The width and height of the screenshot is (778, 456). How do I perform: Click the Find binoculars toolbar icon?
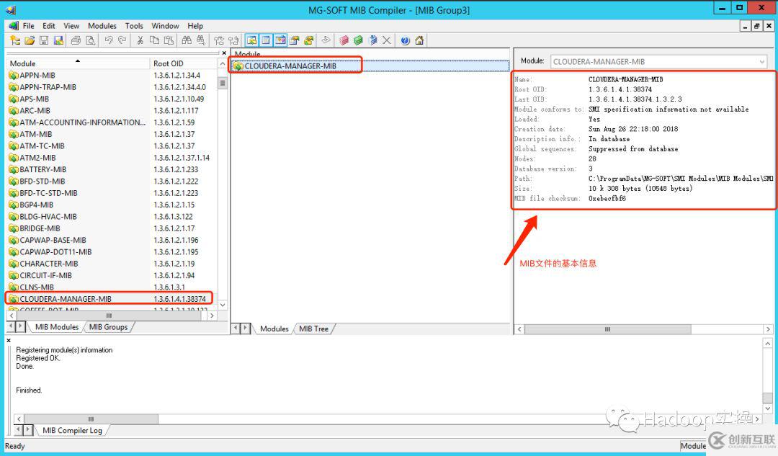coord(187,40)
